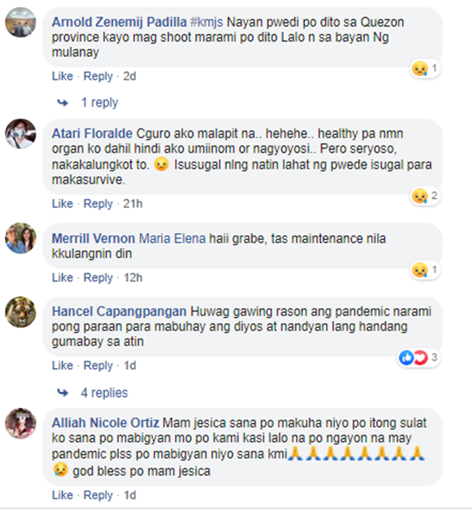472x509 pixels.
Task: Click Merrill Vernon's profile photo
Action: click(20, 238)
